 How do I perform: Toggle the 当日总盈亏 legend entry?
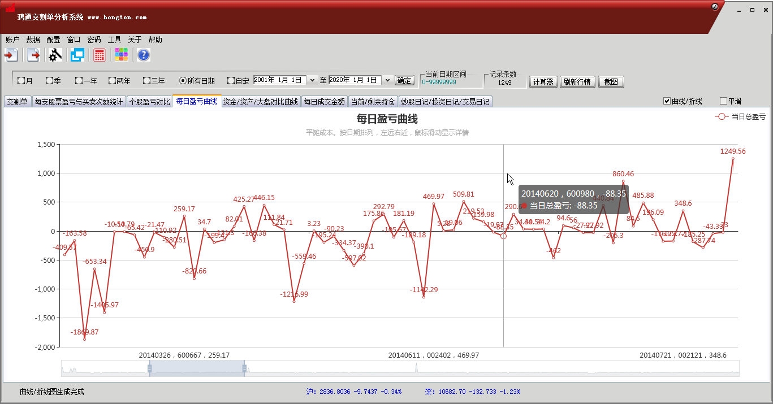[x=740, y=116]
